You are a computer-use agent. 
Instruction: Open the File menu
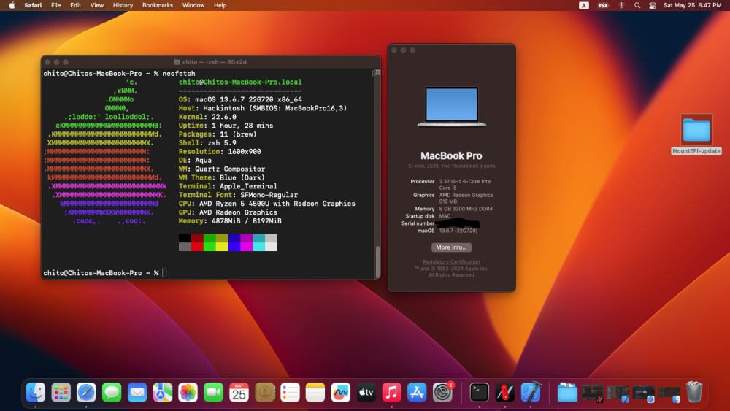click(56, 5)
